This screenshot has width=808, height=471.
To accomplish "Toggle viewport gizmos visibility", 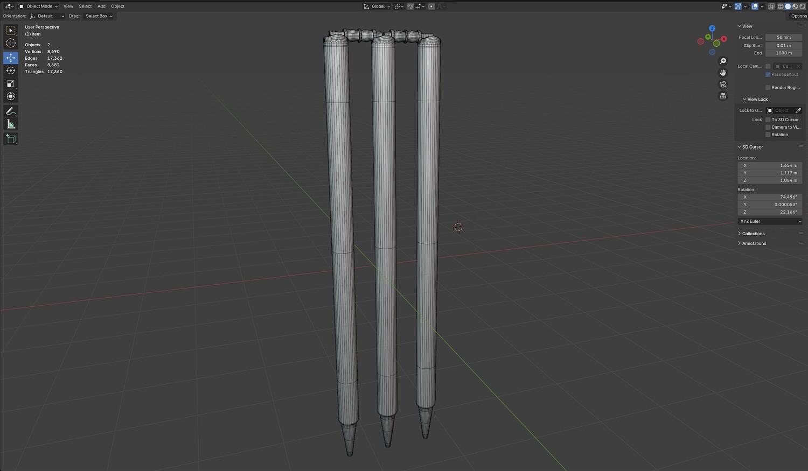I will [738, 6].
